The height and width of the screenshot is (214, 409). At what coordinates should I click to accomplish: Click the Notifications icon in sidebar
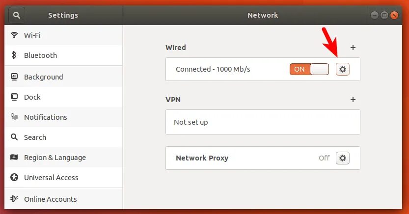14,117
